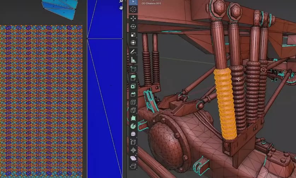Pick the Annotate pencil tool

pos(133,52)
